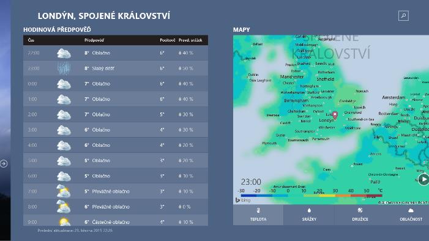429x241 pixels.
Task: Switch to the Družice map tab
Action: pos(360,215)
